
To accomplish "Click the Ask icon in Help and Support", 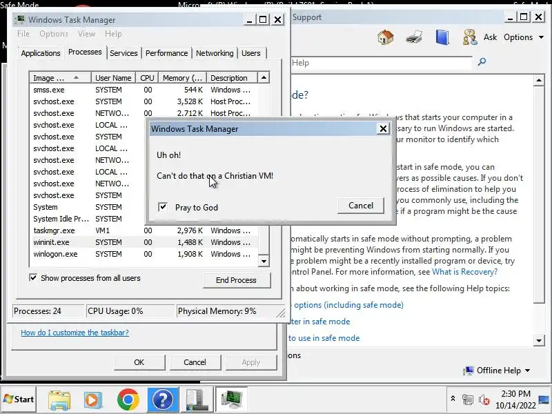I will 470,37.
